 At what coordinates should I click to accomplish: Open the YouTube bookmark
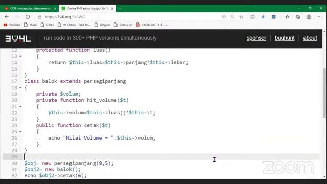[x=12, y=25]
